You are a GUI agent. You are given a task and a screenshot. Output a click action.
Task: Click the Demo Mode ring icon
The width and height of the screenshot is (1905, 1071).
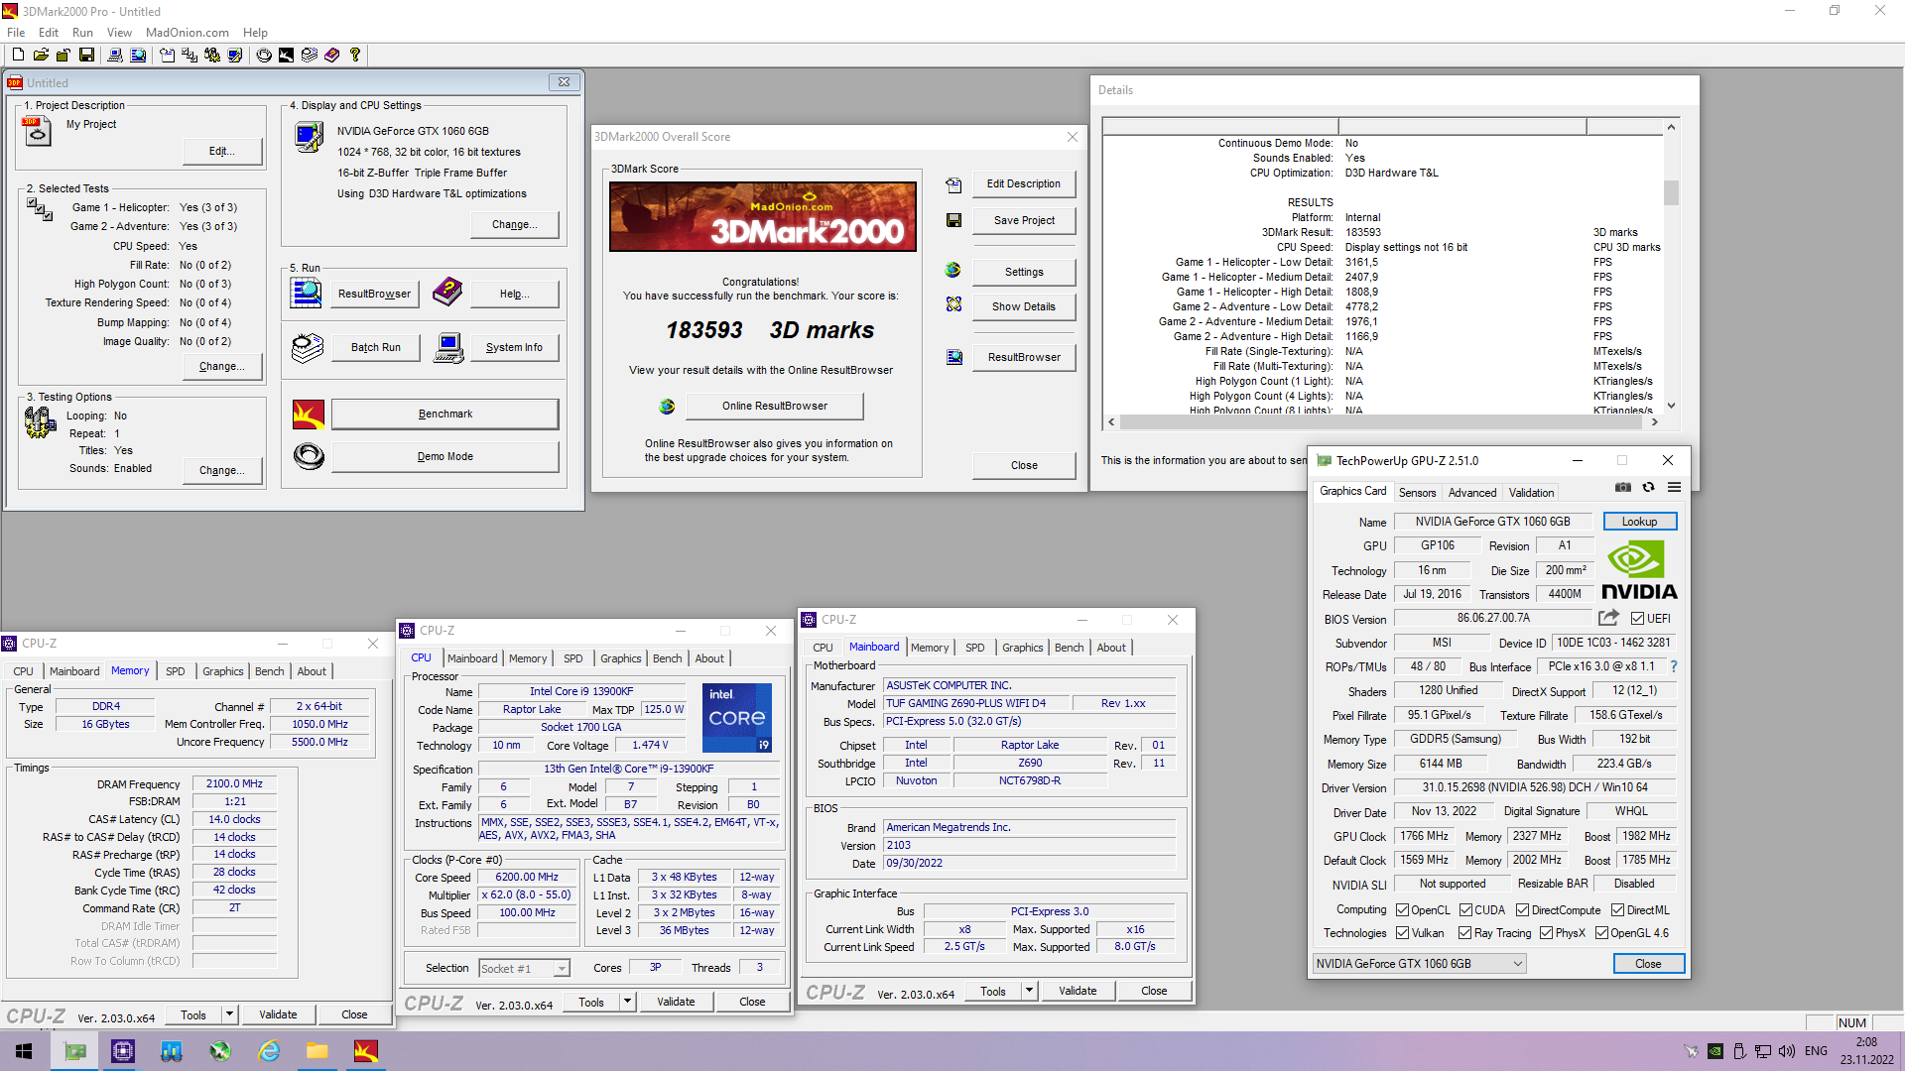click(309, 456)
